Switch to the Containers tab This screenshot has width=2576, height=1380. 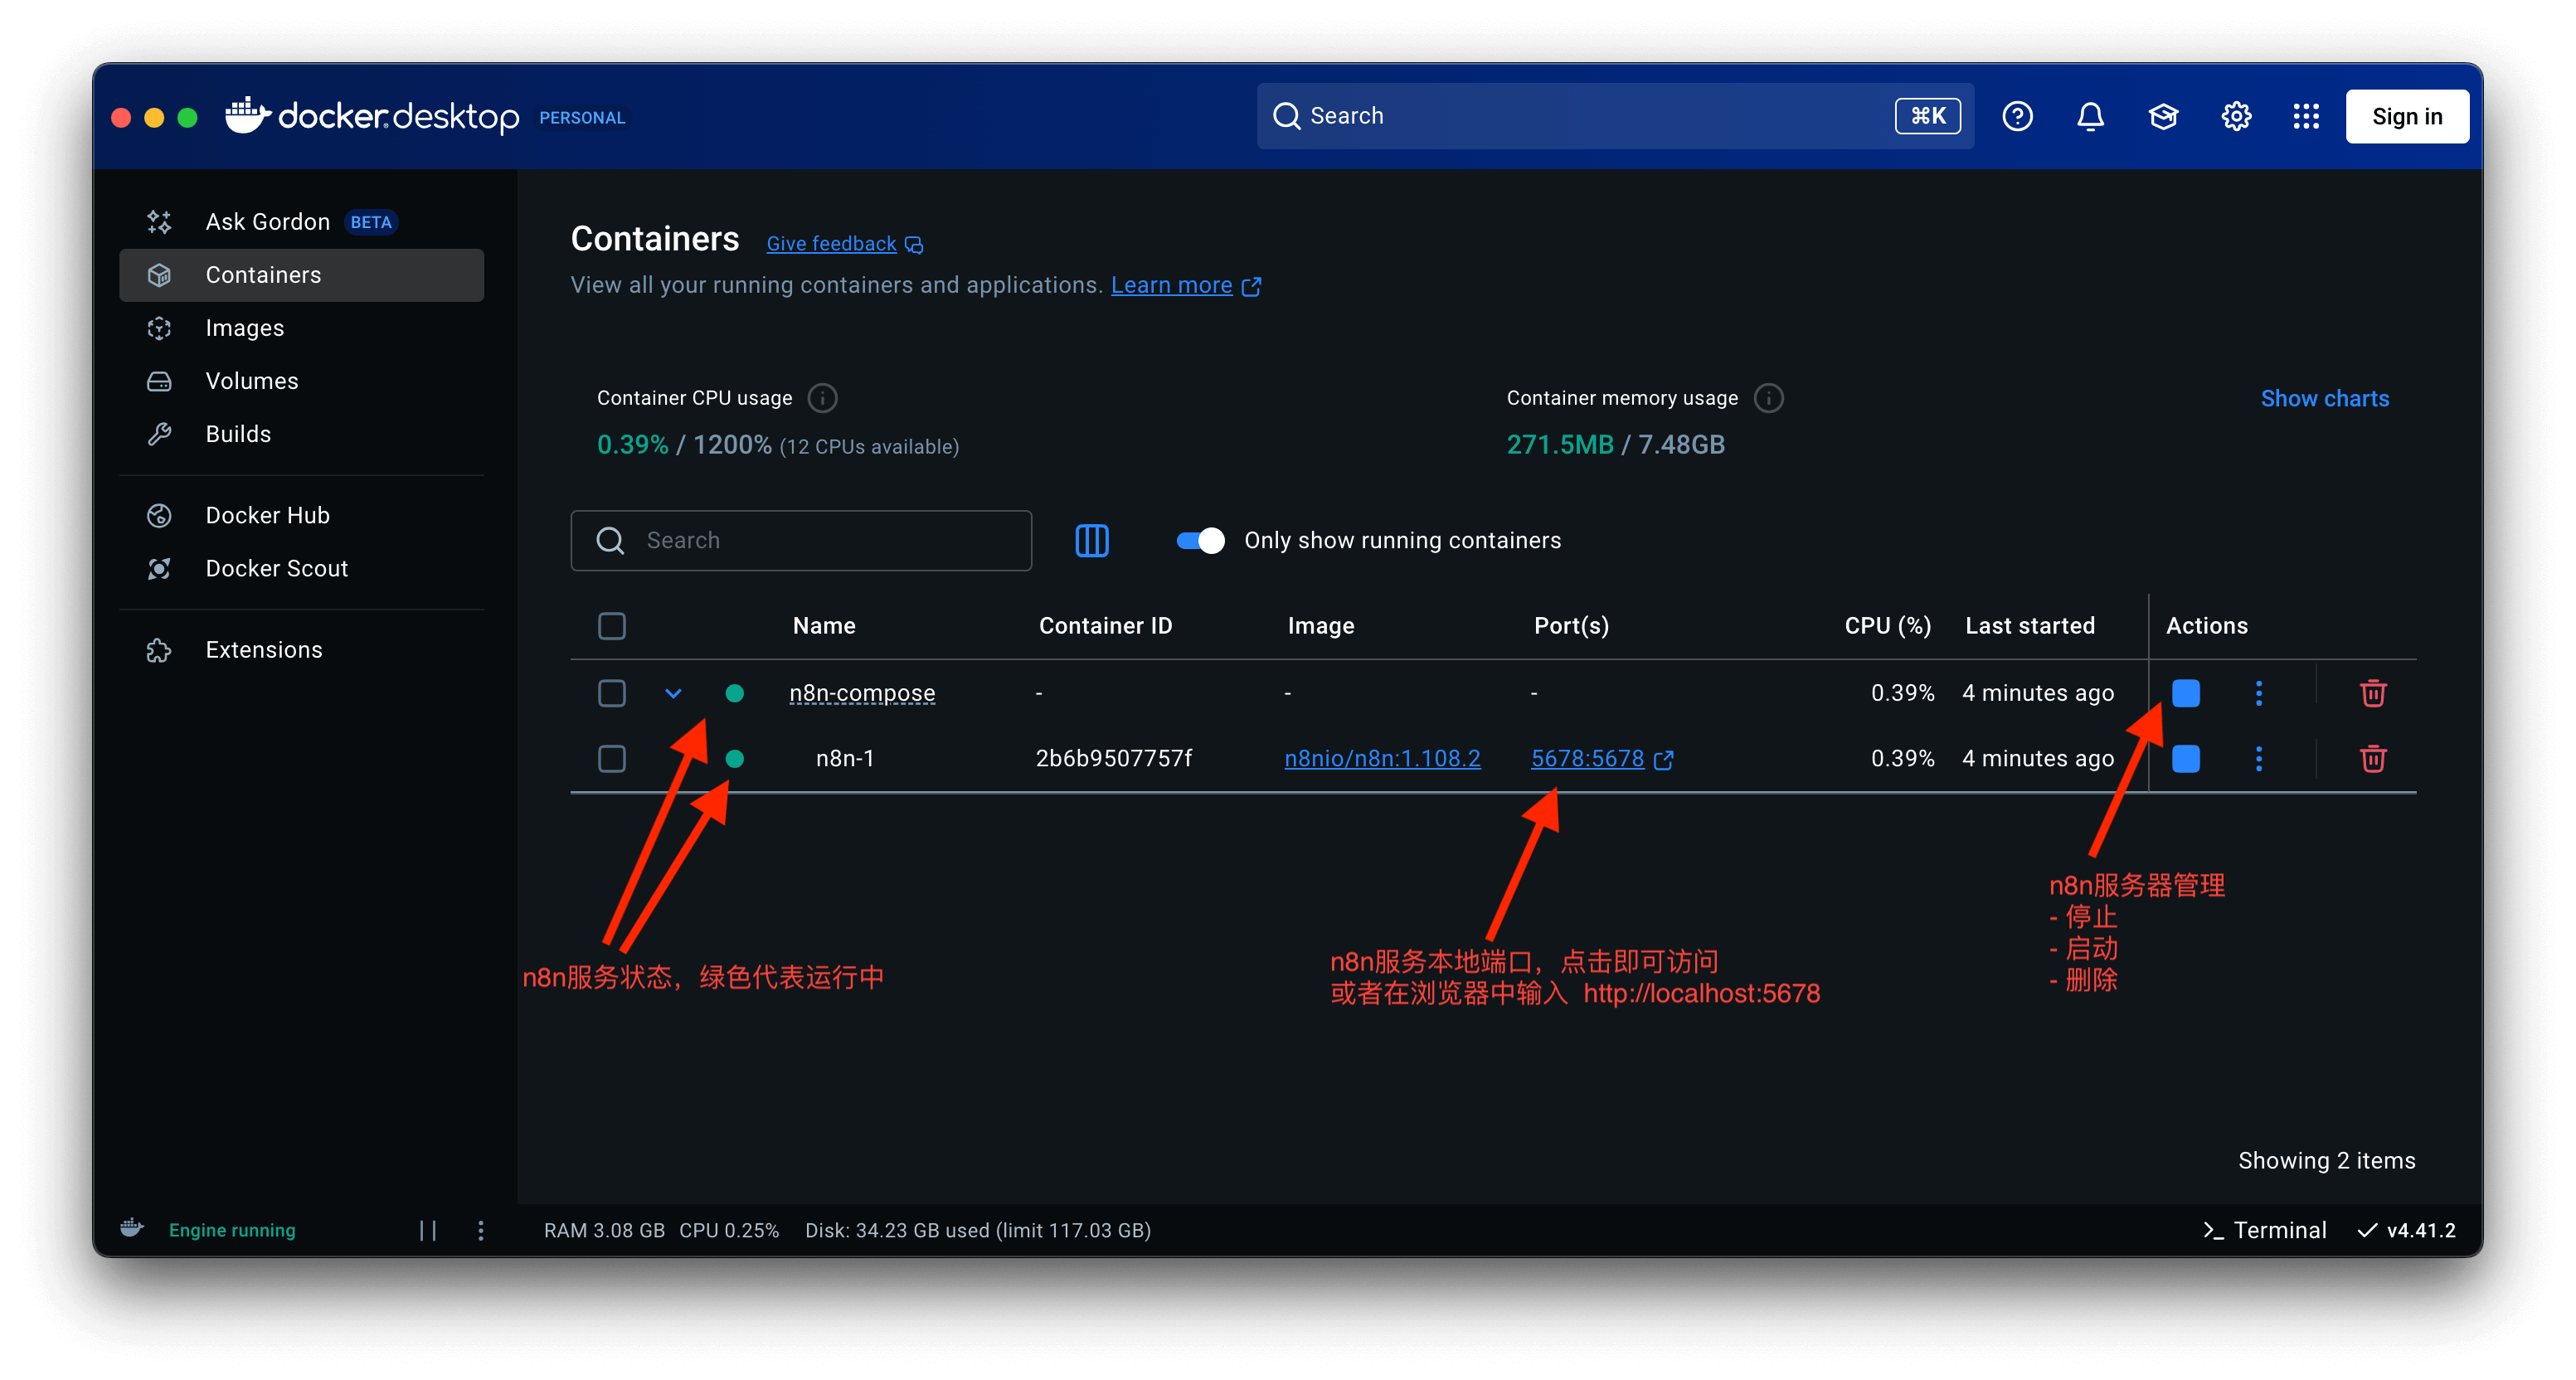[263, 274]
